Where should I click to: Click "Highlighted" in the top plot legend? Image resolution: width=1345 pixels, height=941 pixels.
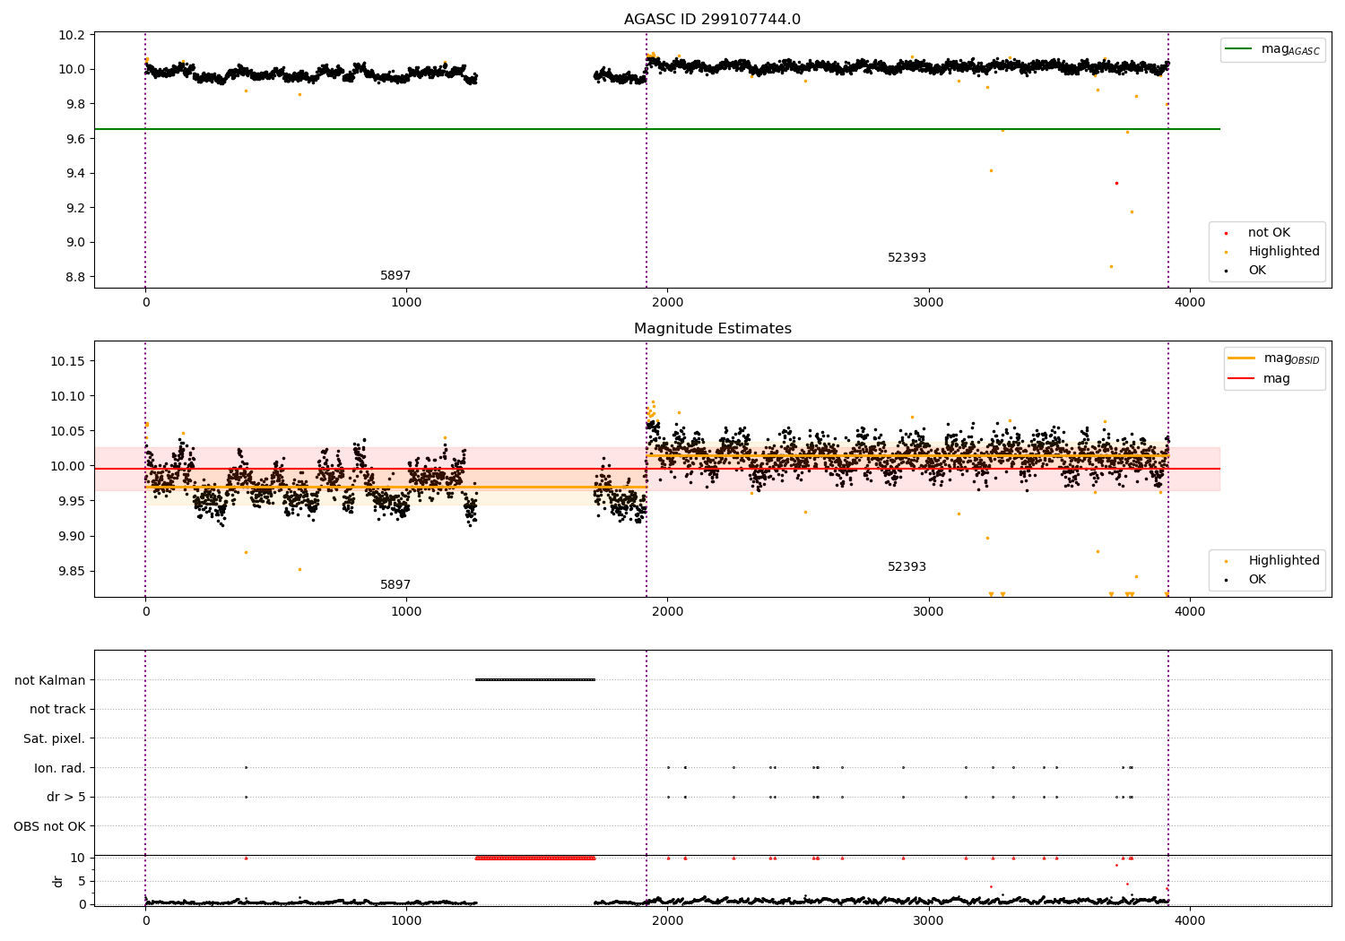pos(1284,252)
